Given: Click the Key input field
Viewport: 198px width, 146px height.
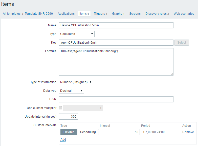Looking at the screenshot, I should click(x=116, y=43).
